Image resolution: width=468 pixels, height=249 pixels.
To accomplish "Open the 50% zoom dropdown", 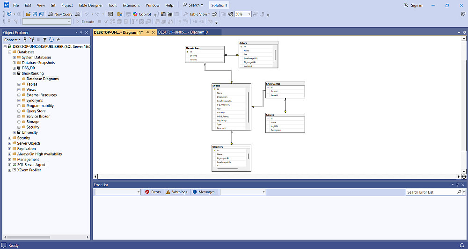I will coord(249,14).
